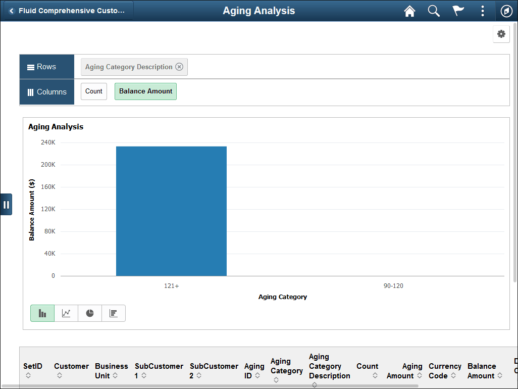Switch chart to pie chart view
This screenshot has width=518, height=389.
coord(89,313)
